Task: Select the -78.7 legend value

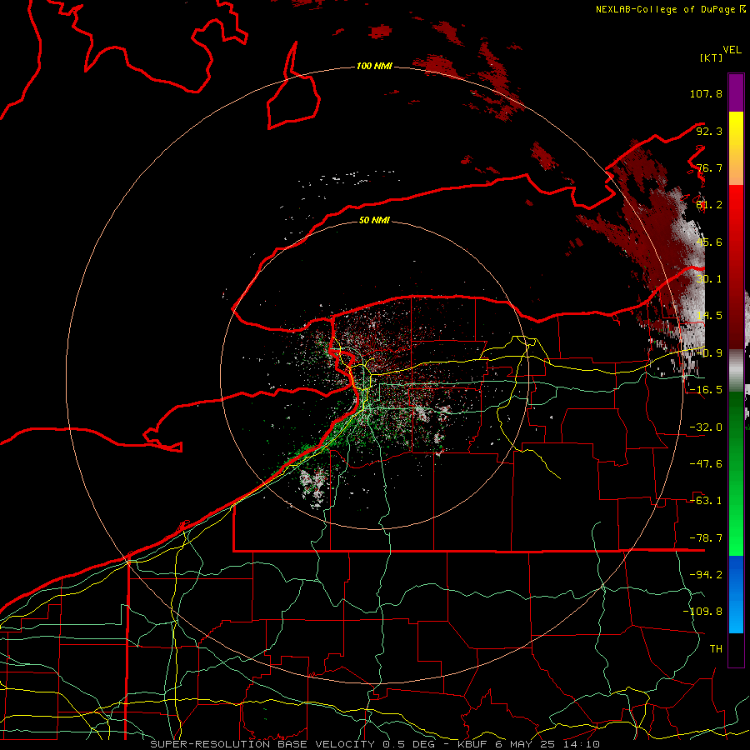Action: (706, 538)
